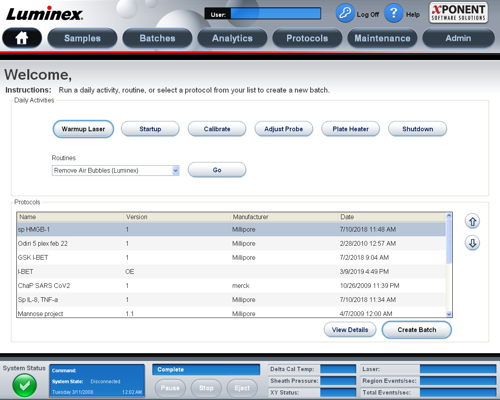This screenshot has width=500, height=400.
Task: Click the Home icon in the navigation bar
Action: pyautogui.click(x=22, y=38)
